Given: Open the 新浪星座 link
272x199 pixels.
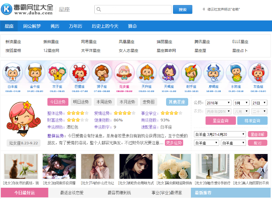Looking at the screenshot, I should tap(13, 42).
